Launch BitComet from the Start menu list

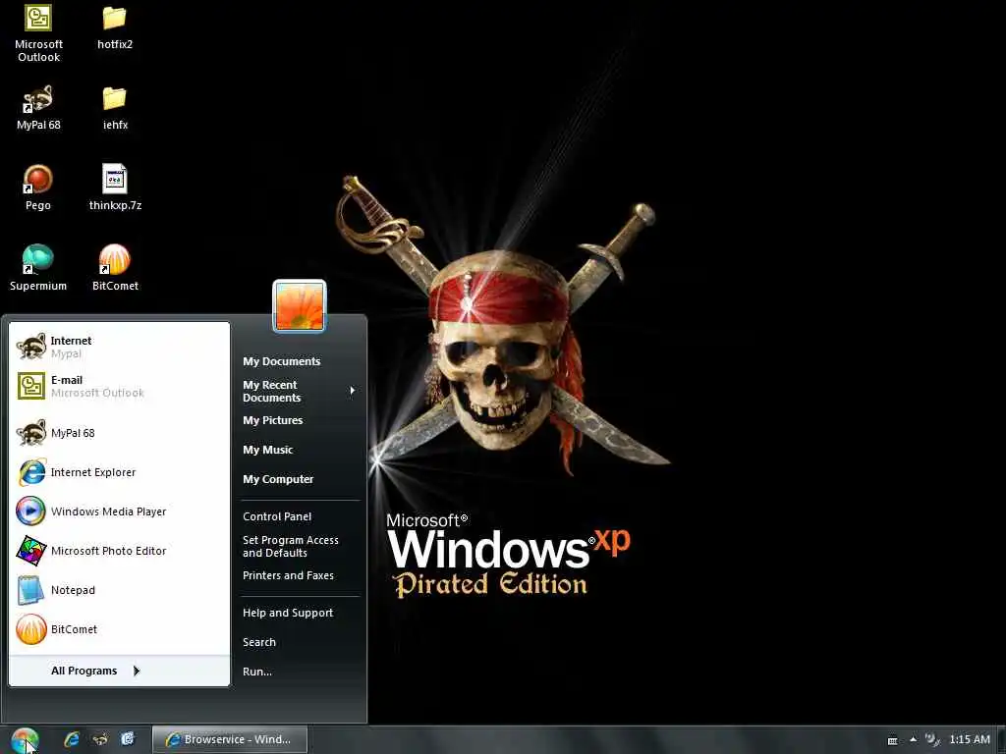pos(119,629)
